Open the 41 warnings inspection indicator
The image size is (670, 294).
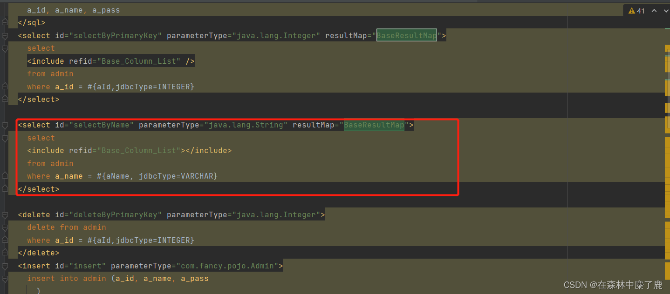tap(636, 11)
